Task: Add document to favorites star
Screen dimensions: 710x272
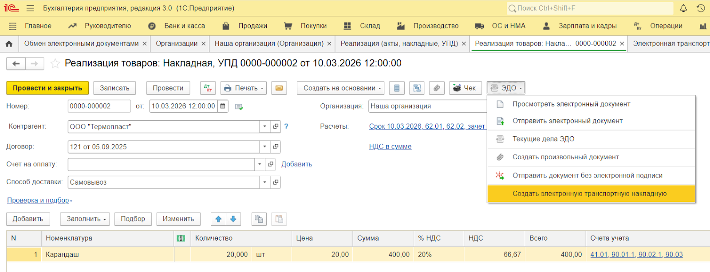Action: [x=55, y=63]
